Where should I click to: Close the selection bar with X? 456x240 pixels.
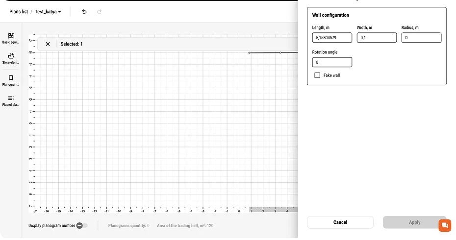pyautogui.click(x=48, y=44)
